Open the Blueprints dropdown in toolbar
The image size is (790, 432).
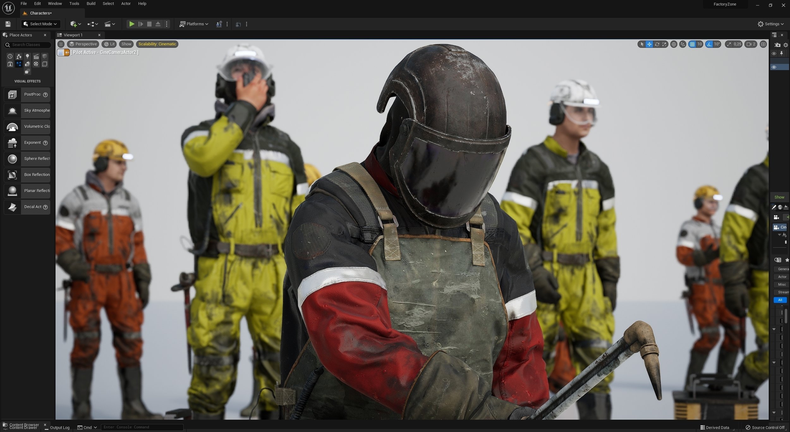[93, 24]
